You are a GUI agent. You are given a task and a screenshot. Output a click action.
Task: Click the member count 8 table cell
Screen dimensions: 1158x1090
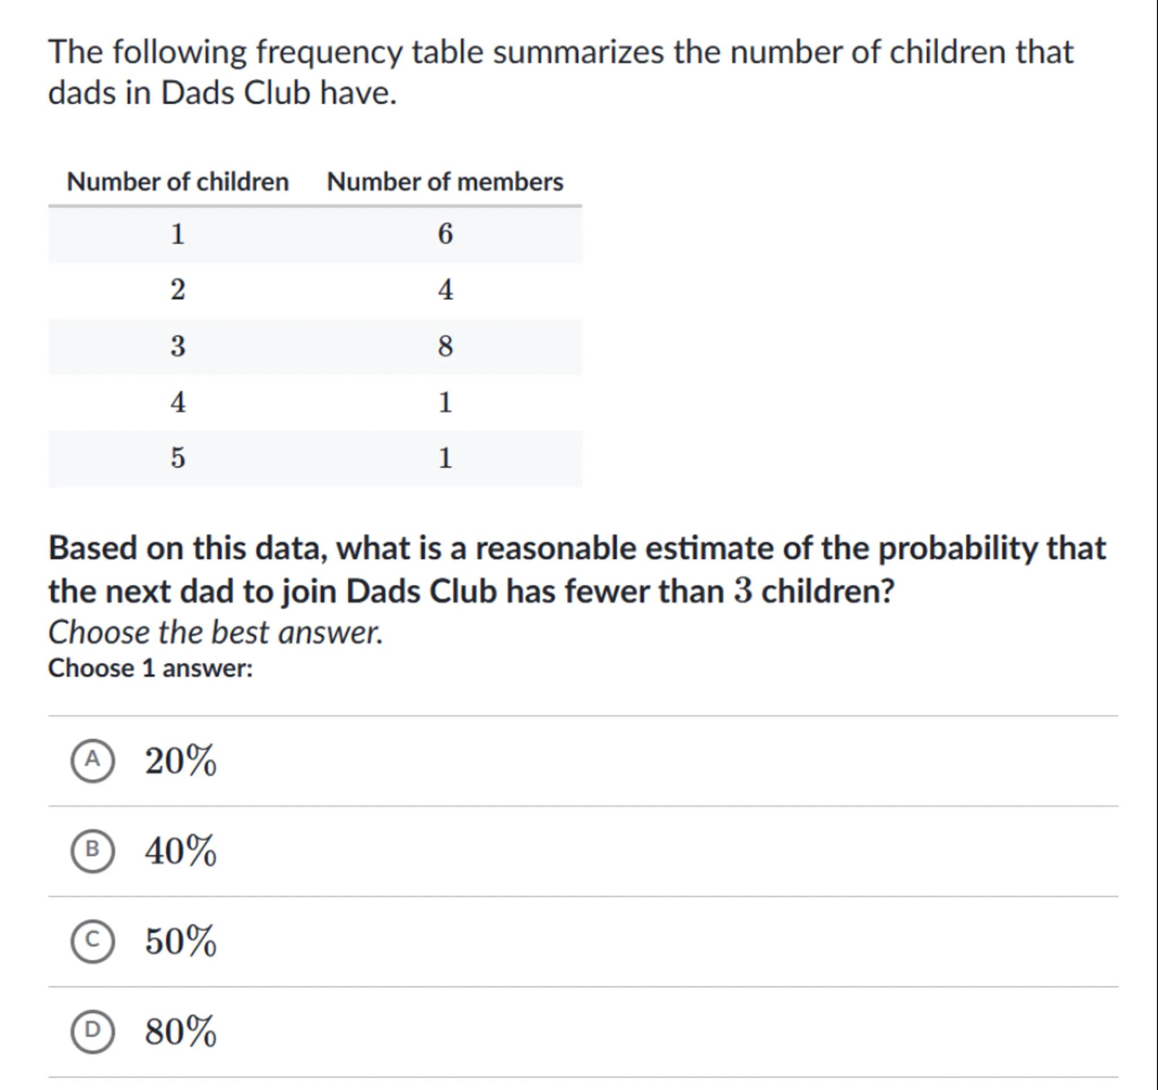[445, 347]
